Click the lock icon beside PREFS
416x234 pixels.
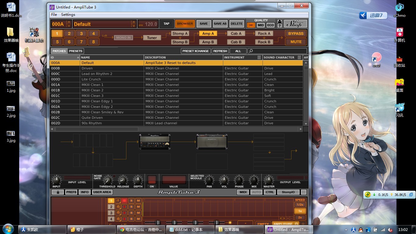coord(58,192)
